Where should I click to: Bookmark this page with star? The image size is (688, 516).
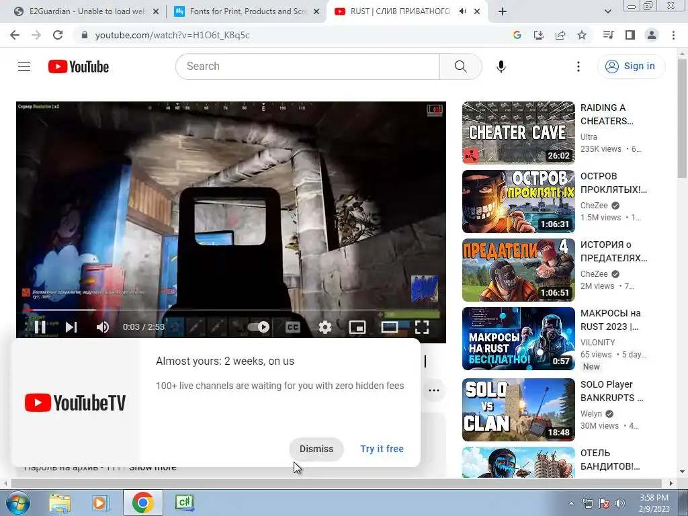[582, 35]
